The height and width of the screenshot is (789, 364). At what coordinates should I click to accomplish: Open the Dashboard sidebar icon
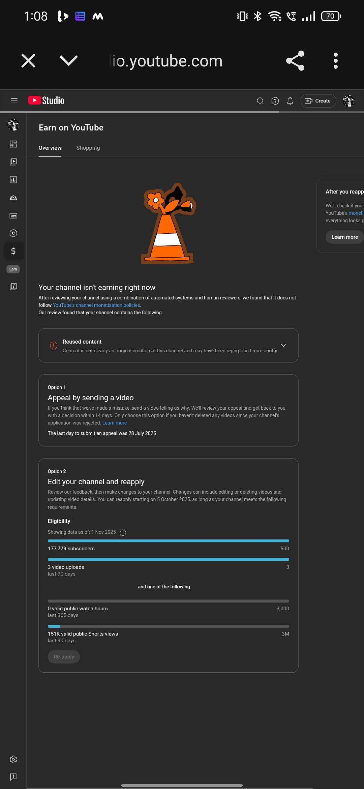coord(13,144)
